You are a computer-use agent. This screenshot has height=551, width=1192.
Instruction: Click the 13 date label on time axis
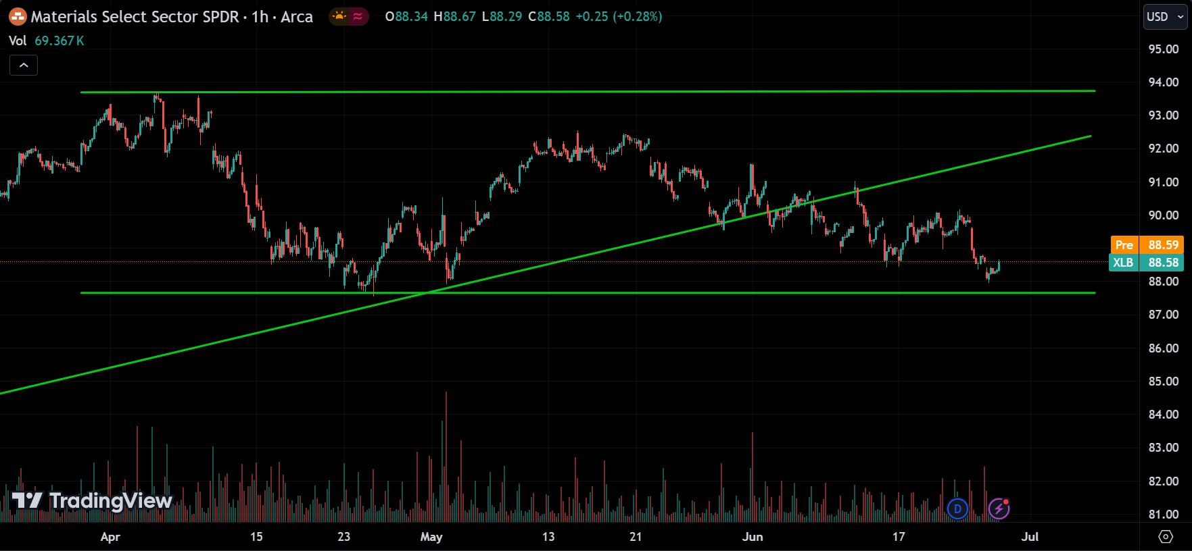[x=548, y=537]
